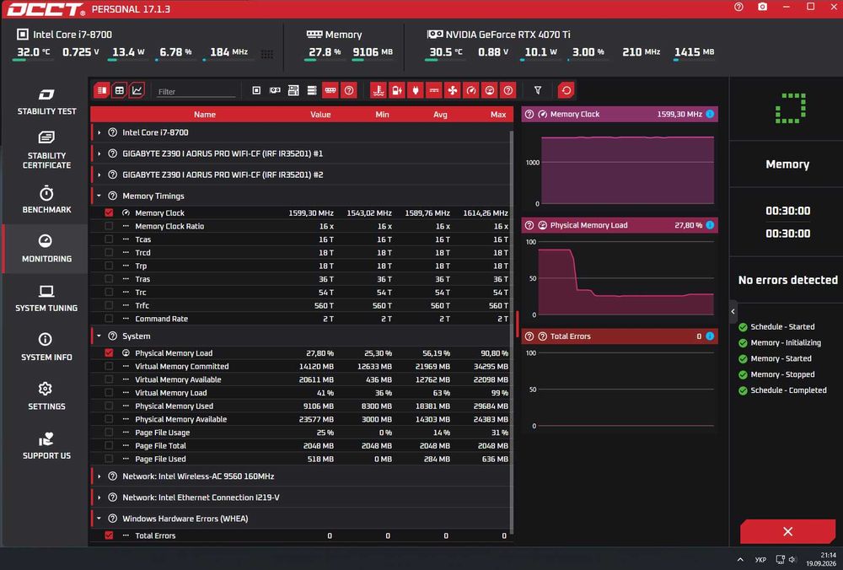Toggle the clock speed gauge filter icon
Image resolution: width=843 pixels, height=570 pixels.
[x=471, y=90]
